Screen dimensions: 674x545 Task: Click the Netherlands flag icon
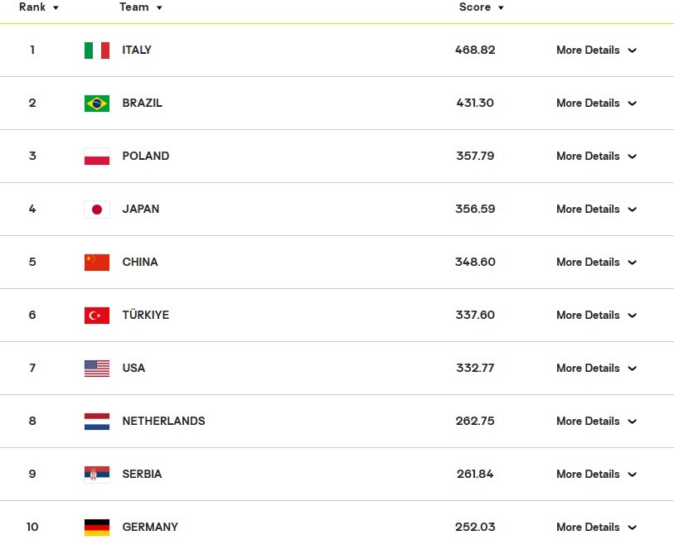click(x=97, y=422)
